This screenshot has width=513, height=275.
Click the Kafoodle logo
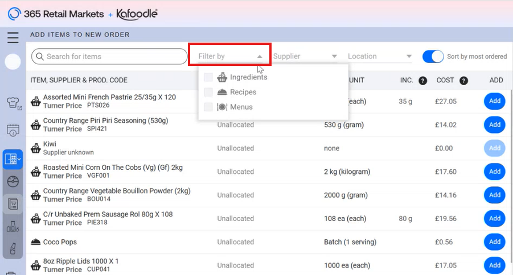pyautogui.click(x=137, y=14)
